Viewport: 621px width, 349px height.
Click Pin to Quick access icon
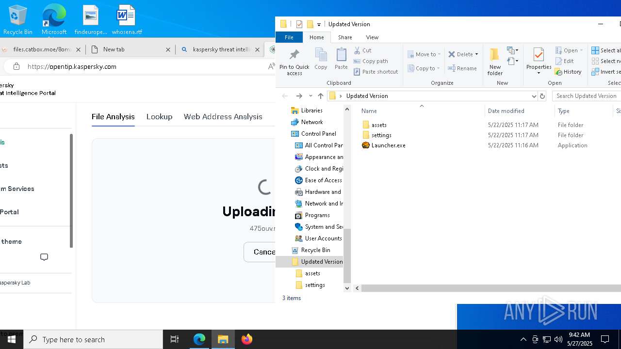click(x=294, y=62)
